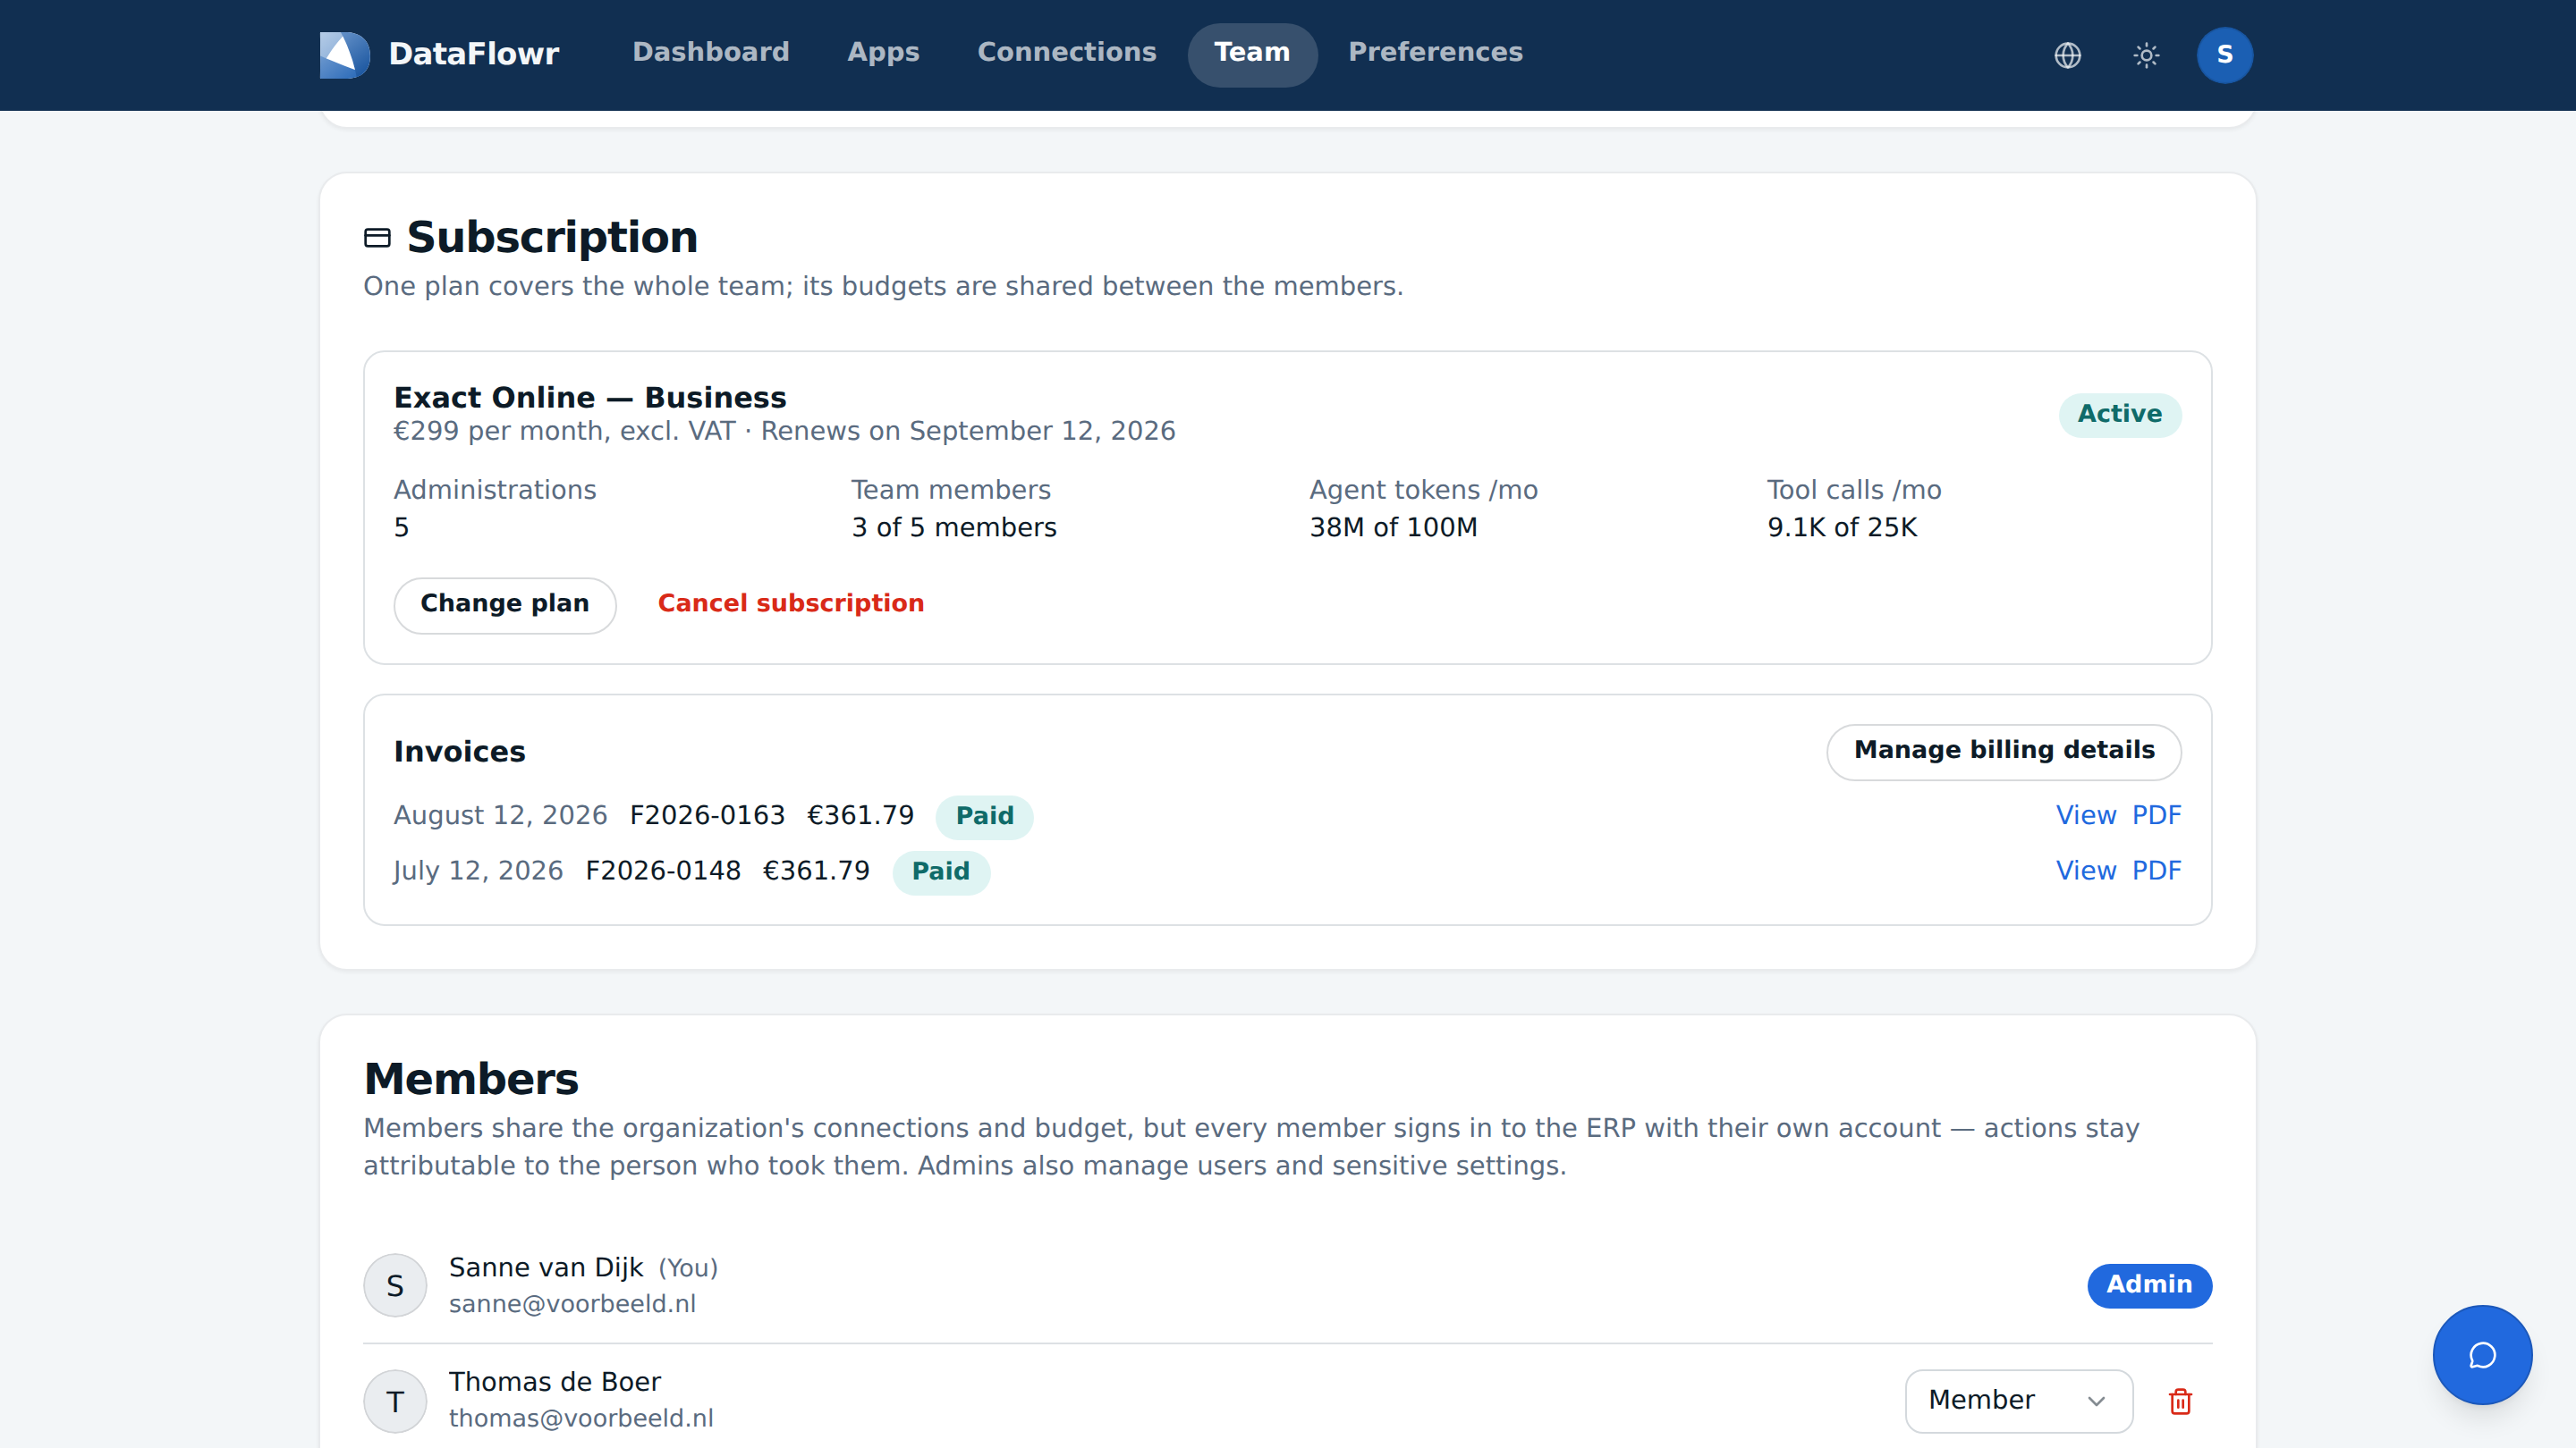The image size is (2576, 1448).
Task: Click invoice number F2026-0163
Action: (x=707, y=815)
